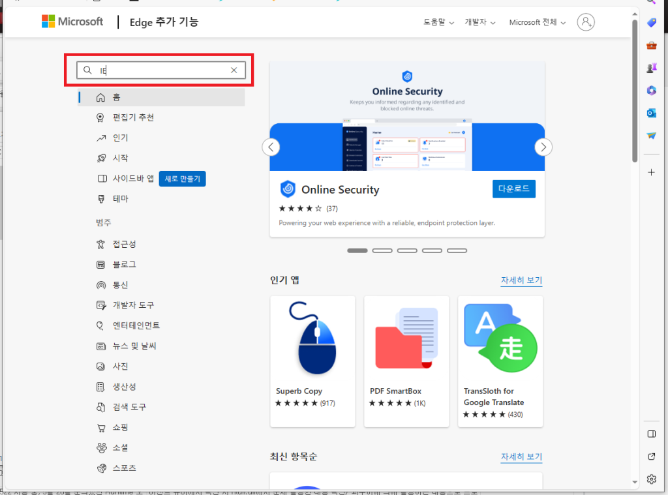Expand the 개발자 developer dropdown
Viewport: 668px width, 495px height.
pyautogui.click(x=479, y=22)
